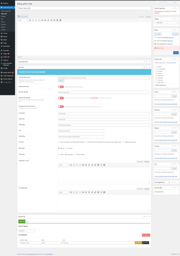Click bulleted list in main content editor

click(36, 20)
